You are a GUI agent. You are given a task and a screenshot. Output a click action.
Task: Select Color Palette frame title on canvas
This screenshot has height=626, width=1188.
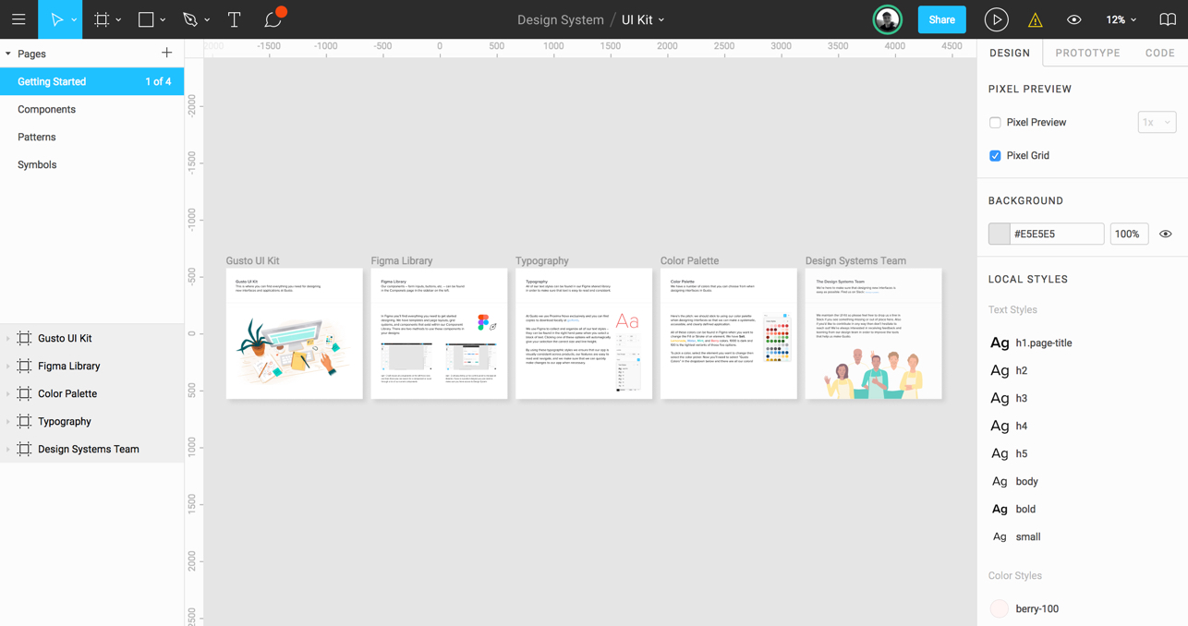pos(689,260)
